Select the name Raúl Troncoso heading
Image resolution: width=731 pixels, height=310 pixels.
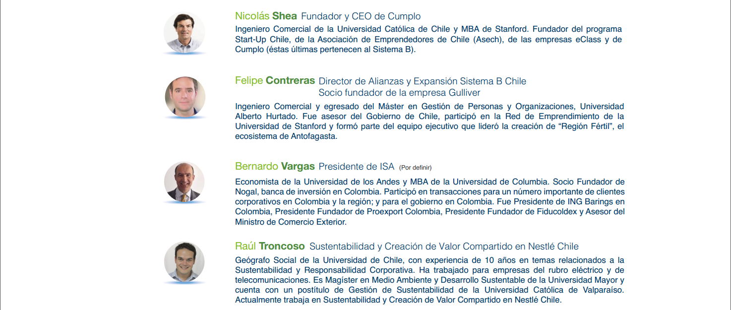270,246
